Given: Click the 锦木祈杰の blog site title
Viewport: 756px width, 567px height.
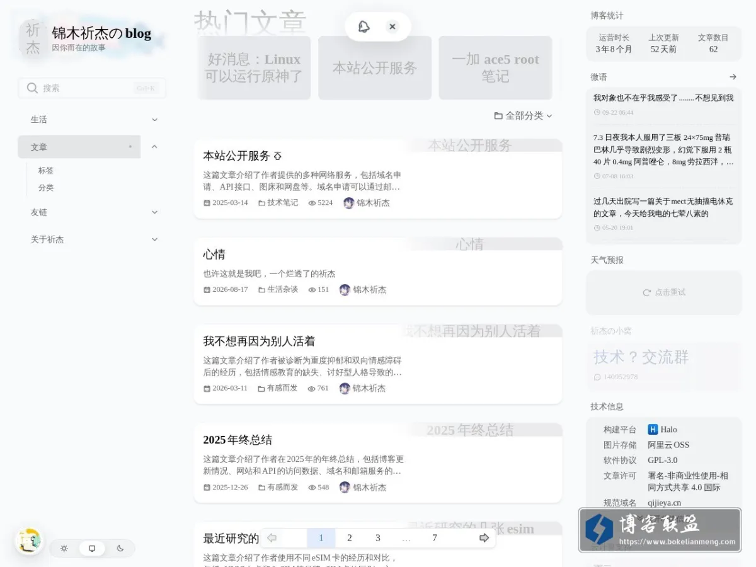Looking at the screenshot, I should pyautogui.click(x=101, y=33).
